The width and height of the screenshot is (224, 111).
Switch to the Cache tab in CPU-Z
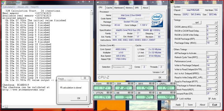[x=109, y=8]
